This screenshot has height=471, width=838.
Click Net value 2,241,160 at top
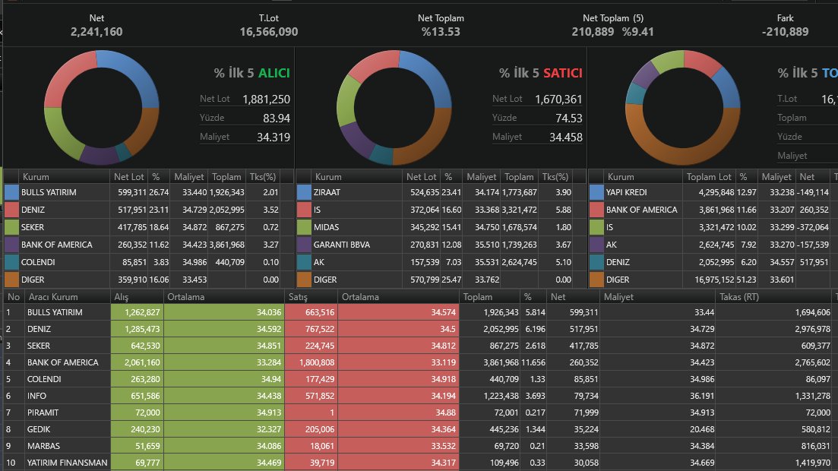[x=96, y=32]
